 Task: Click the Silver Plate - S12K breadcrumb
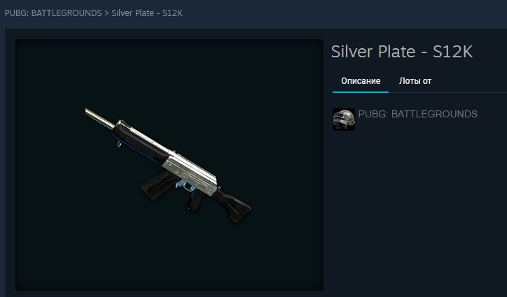tap(147, 13)
